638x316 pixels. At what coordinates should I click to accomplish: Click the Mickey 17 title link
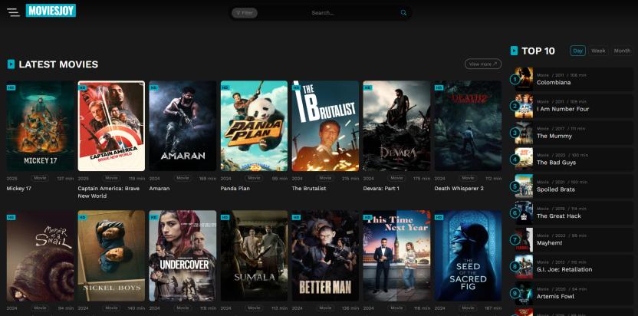18,189
